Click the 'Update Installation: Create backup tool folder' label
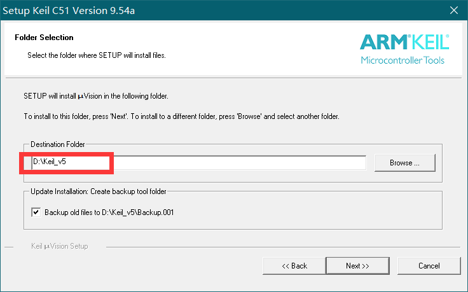This screenshot has width=468, height=292. 99,191
